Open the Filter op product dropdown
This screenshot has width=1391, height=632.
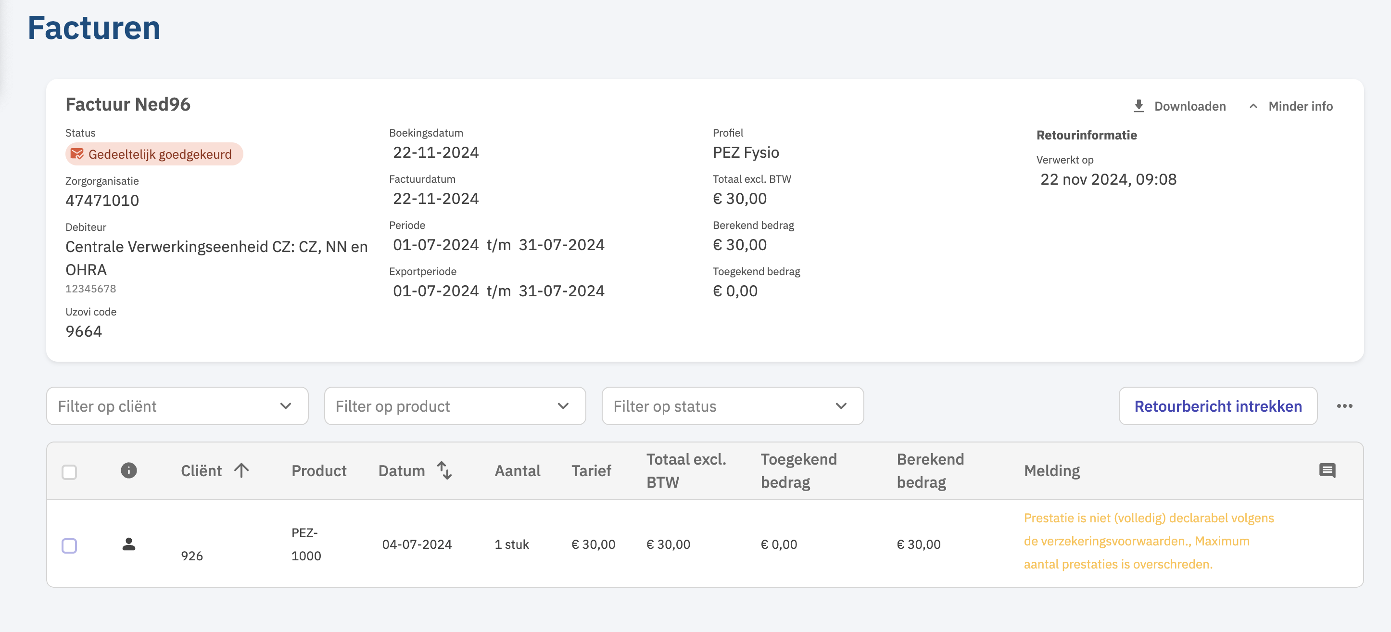[455, 406]
